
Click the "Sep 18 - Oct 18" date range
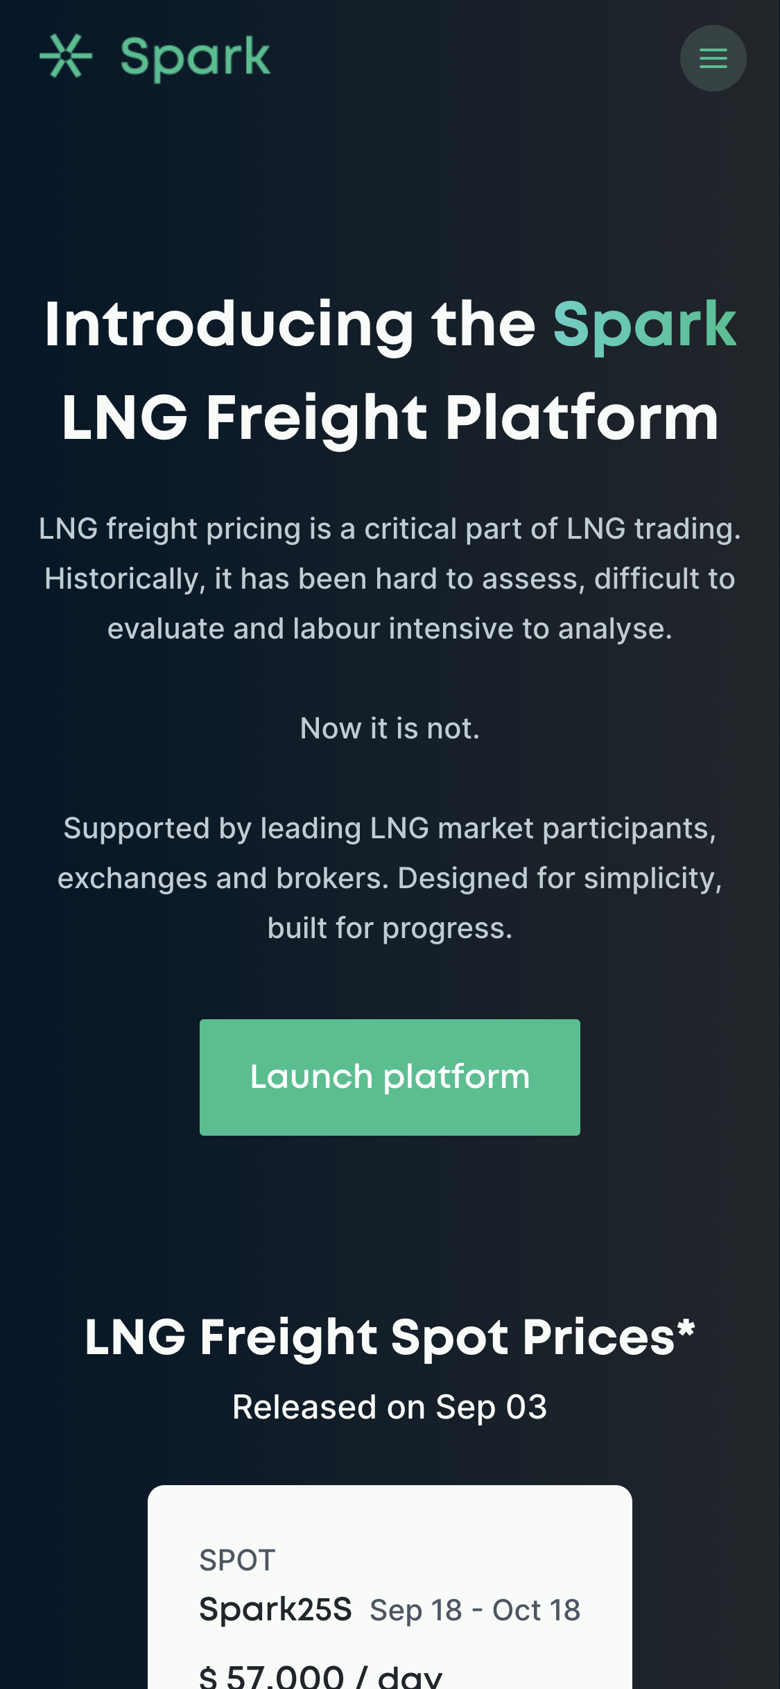[475, 1611]
